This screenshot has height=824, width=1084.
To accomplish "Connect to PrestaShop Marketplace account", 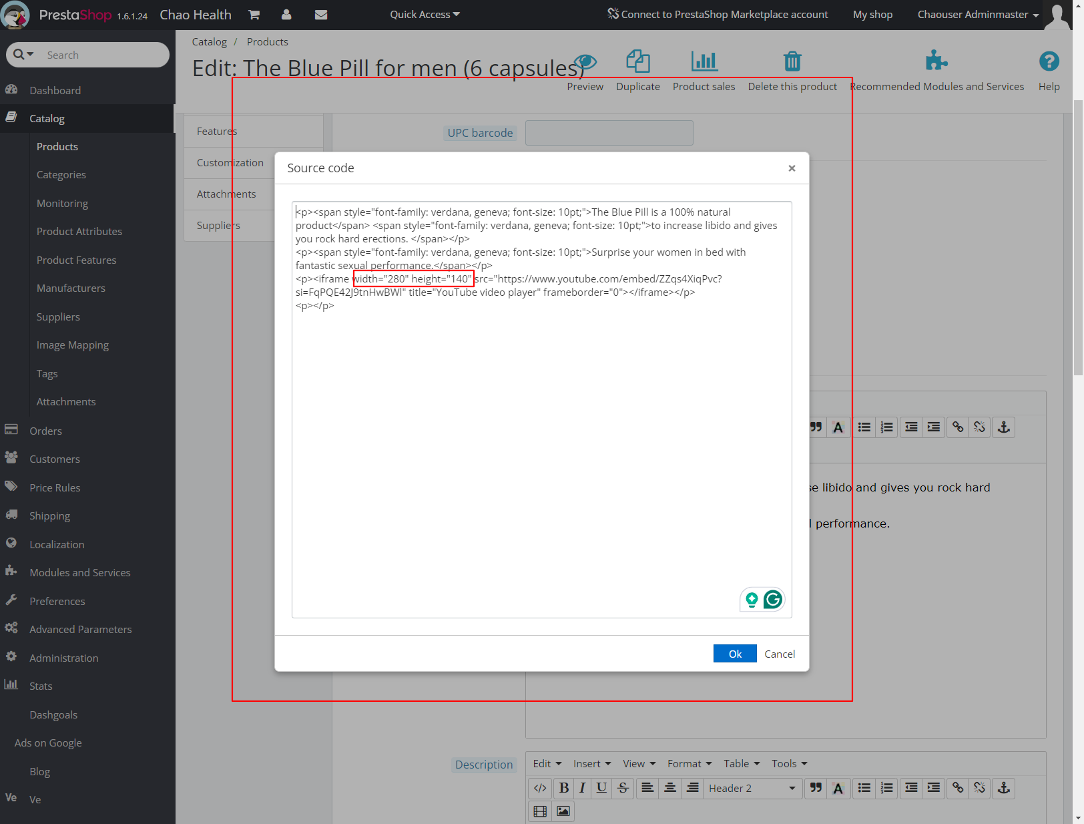I will click(718, 14).
